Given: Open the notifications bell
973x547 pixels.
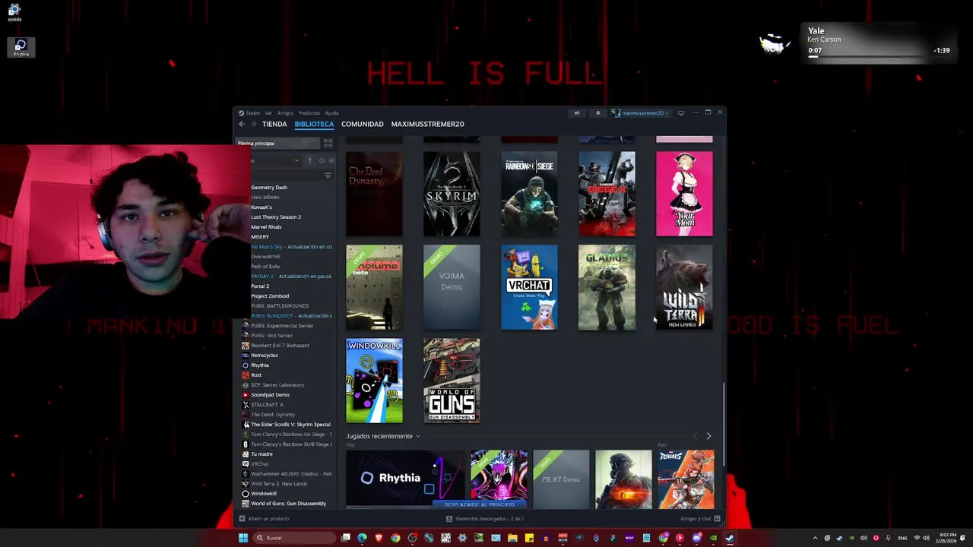Looking at the screenshot, I should 597,113.
